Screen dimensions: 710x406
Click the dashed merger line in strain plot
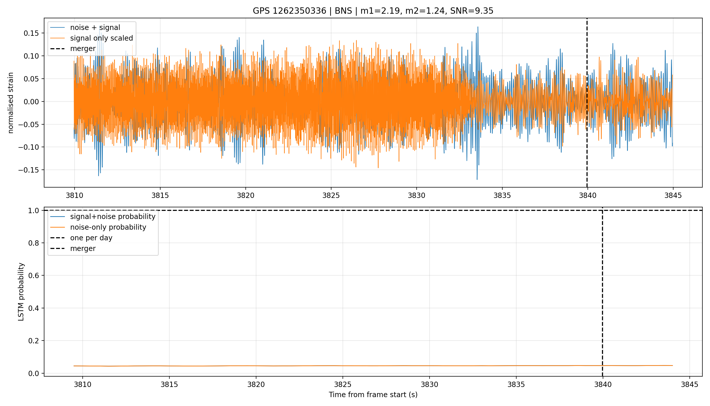587,103
